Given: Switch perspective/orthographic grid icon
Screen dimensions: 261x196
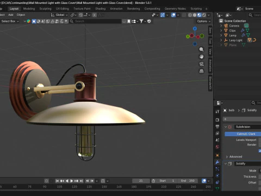Looking at the screenshot, I should pyautogui.click(x=201, y=71).
